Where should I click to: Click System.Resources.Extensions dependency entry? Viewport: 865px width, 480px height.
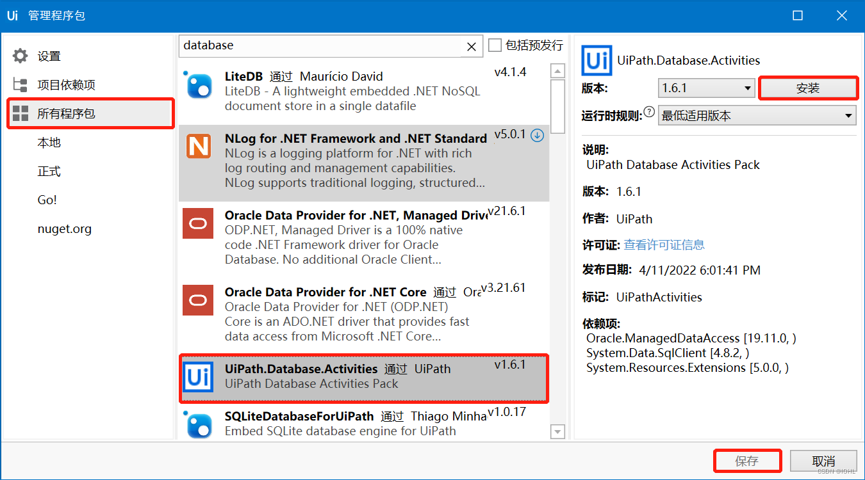[x=688, y=367]
